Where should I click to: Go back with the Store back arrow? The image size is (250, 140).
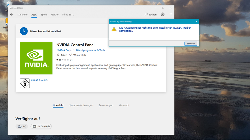[11, 14]
